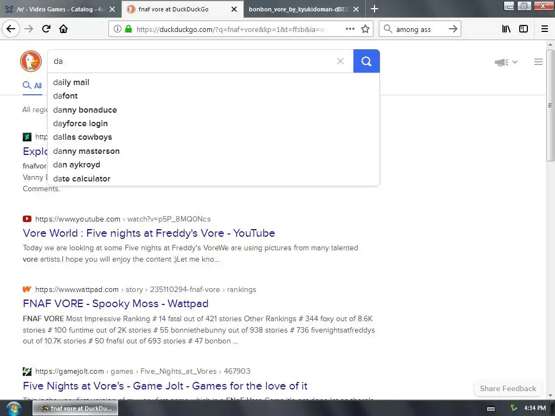Choose the 'dafont' suggestion

(214, 96)
